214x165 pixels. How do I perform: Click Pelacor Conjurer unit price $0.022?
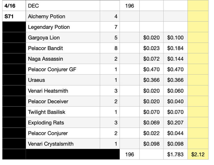pos(151,133)
